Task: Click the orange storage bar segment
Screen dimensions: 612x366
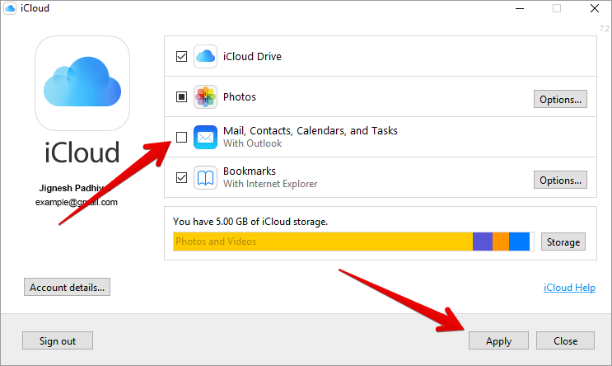Action: (501, 242)
